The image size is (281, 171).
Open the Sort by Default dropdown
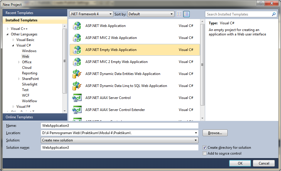coord(151,14)
